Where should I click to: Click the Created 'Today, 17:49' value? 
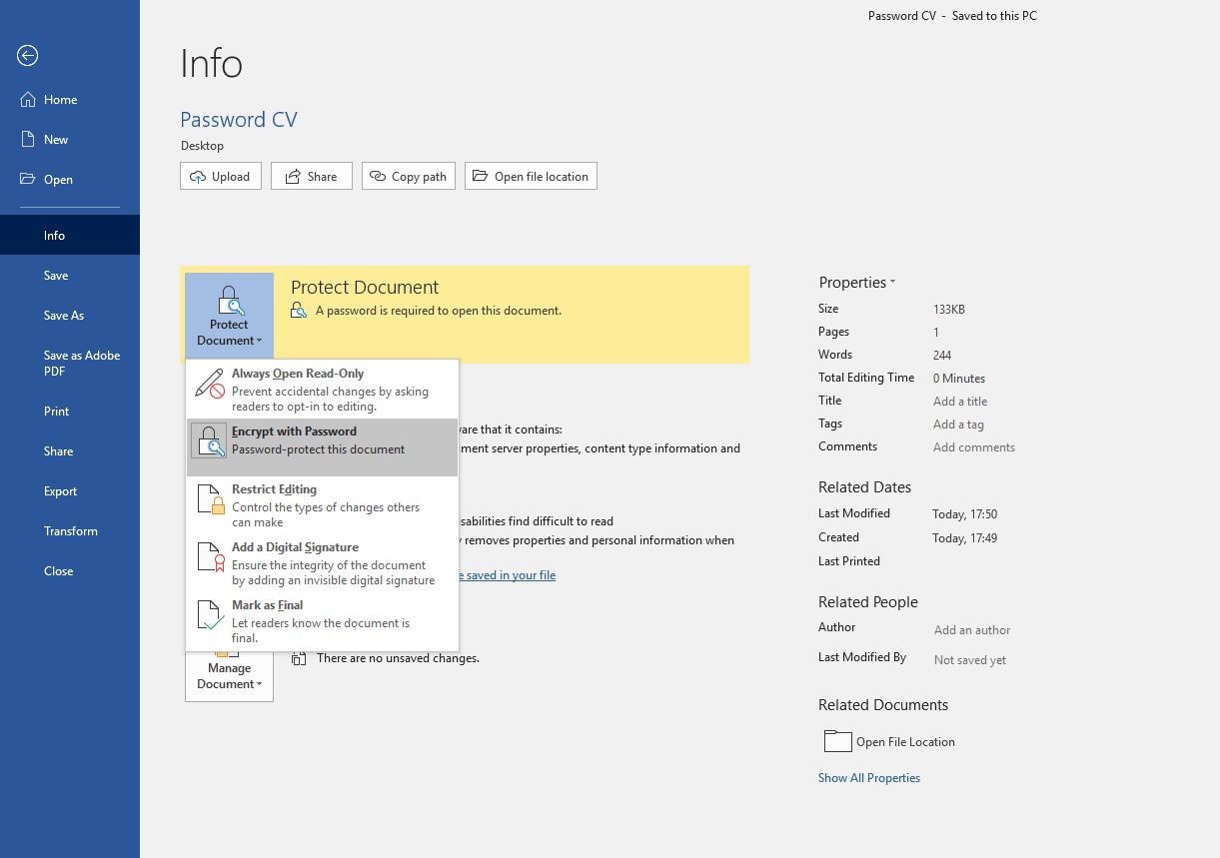pos(965,538)
